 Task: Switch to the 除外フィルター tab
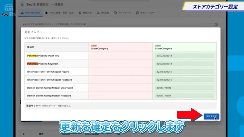[145, 13]
